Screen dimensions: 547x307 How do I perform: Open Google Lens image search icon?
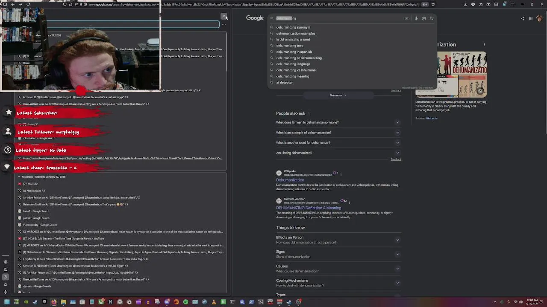[x=424, y=18]
